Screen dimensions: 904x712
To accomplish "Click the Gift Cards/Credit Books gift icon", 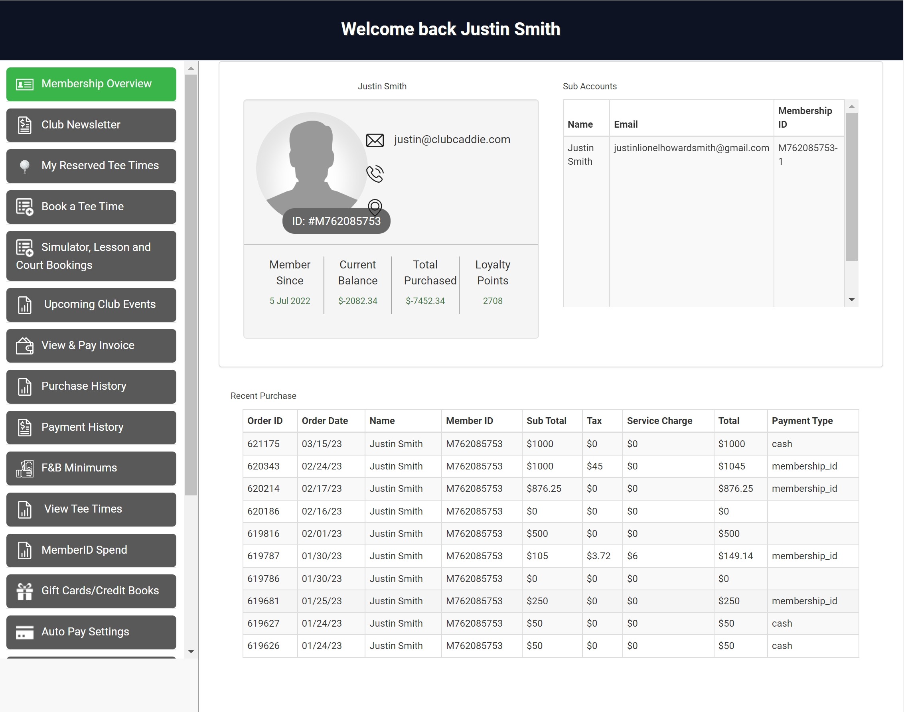I will [x=25, y=591].
